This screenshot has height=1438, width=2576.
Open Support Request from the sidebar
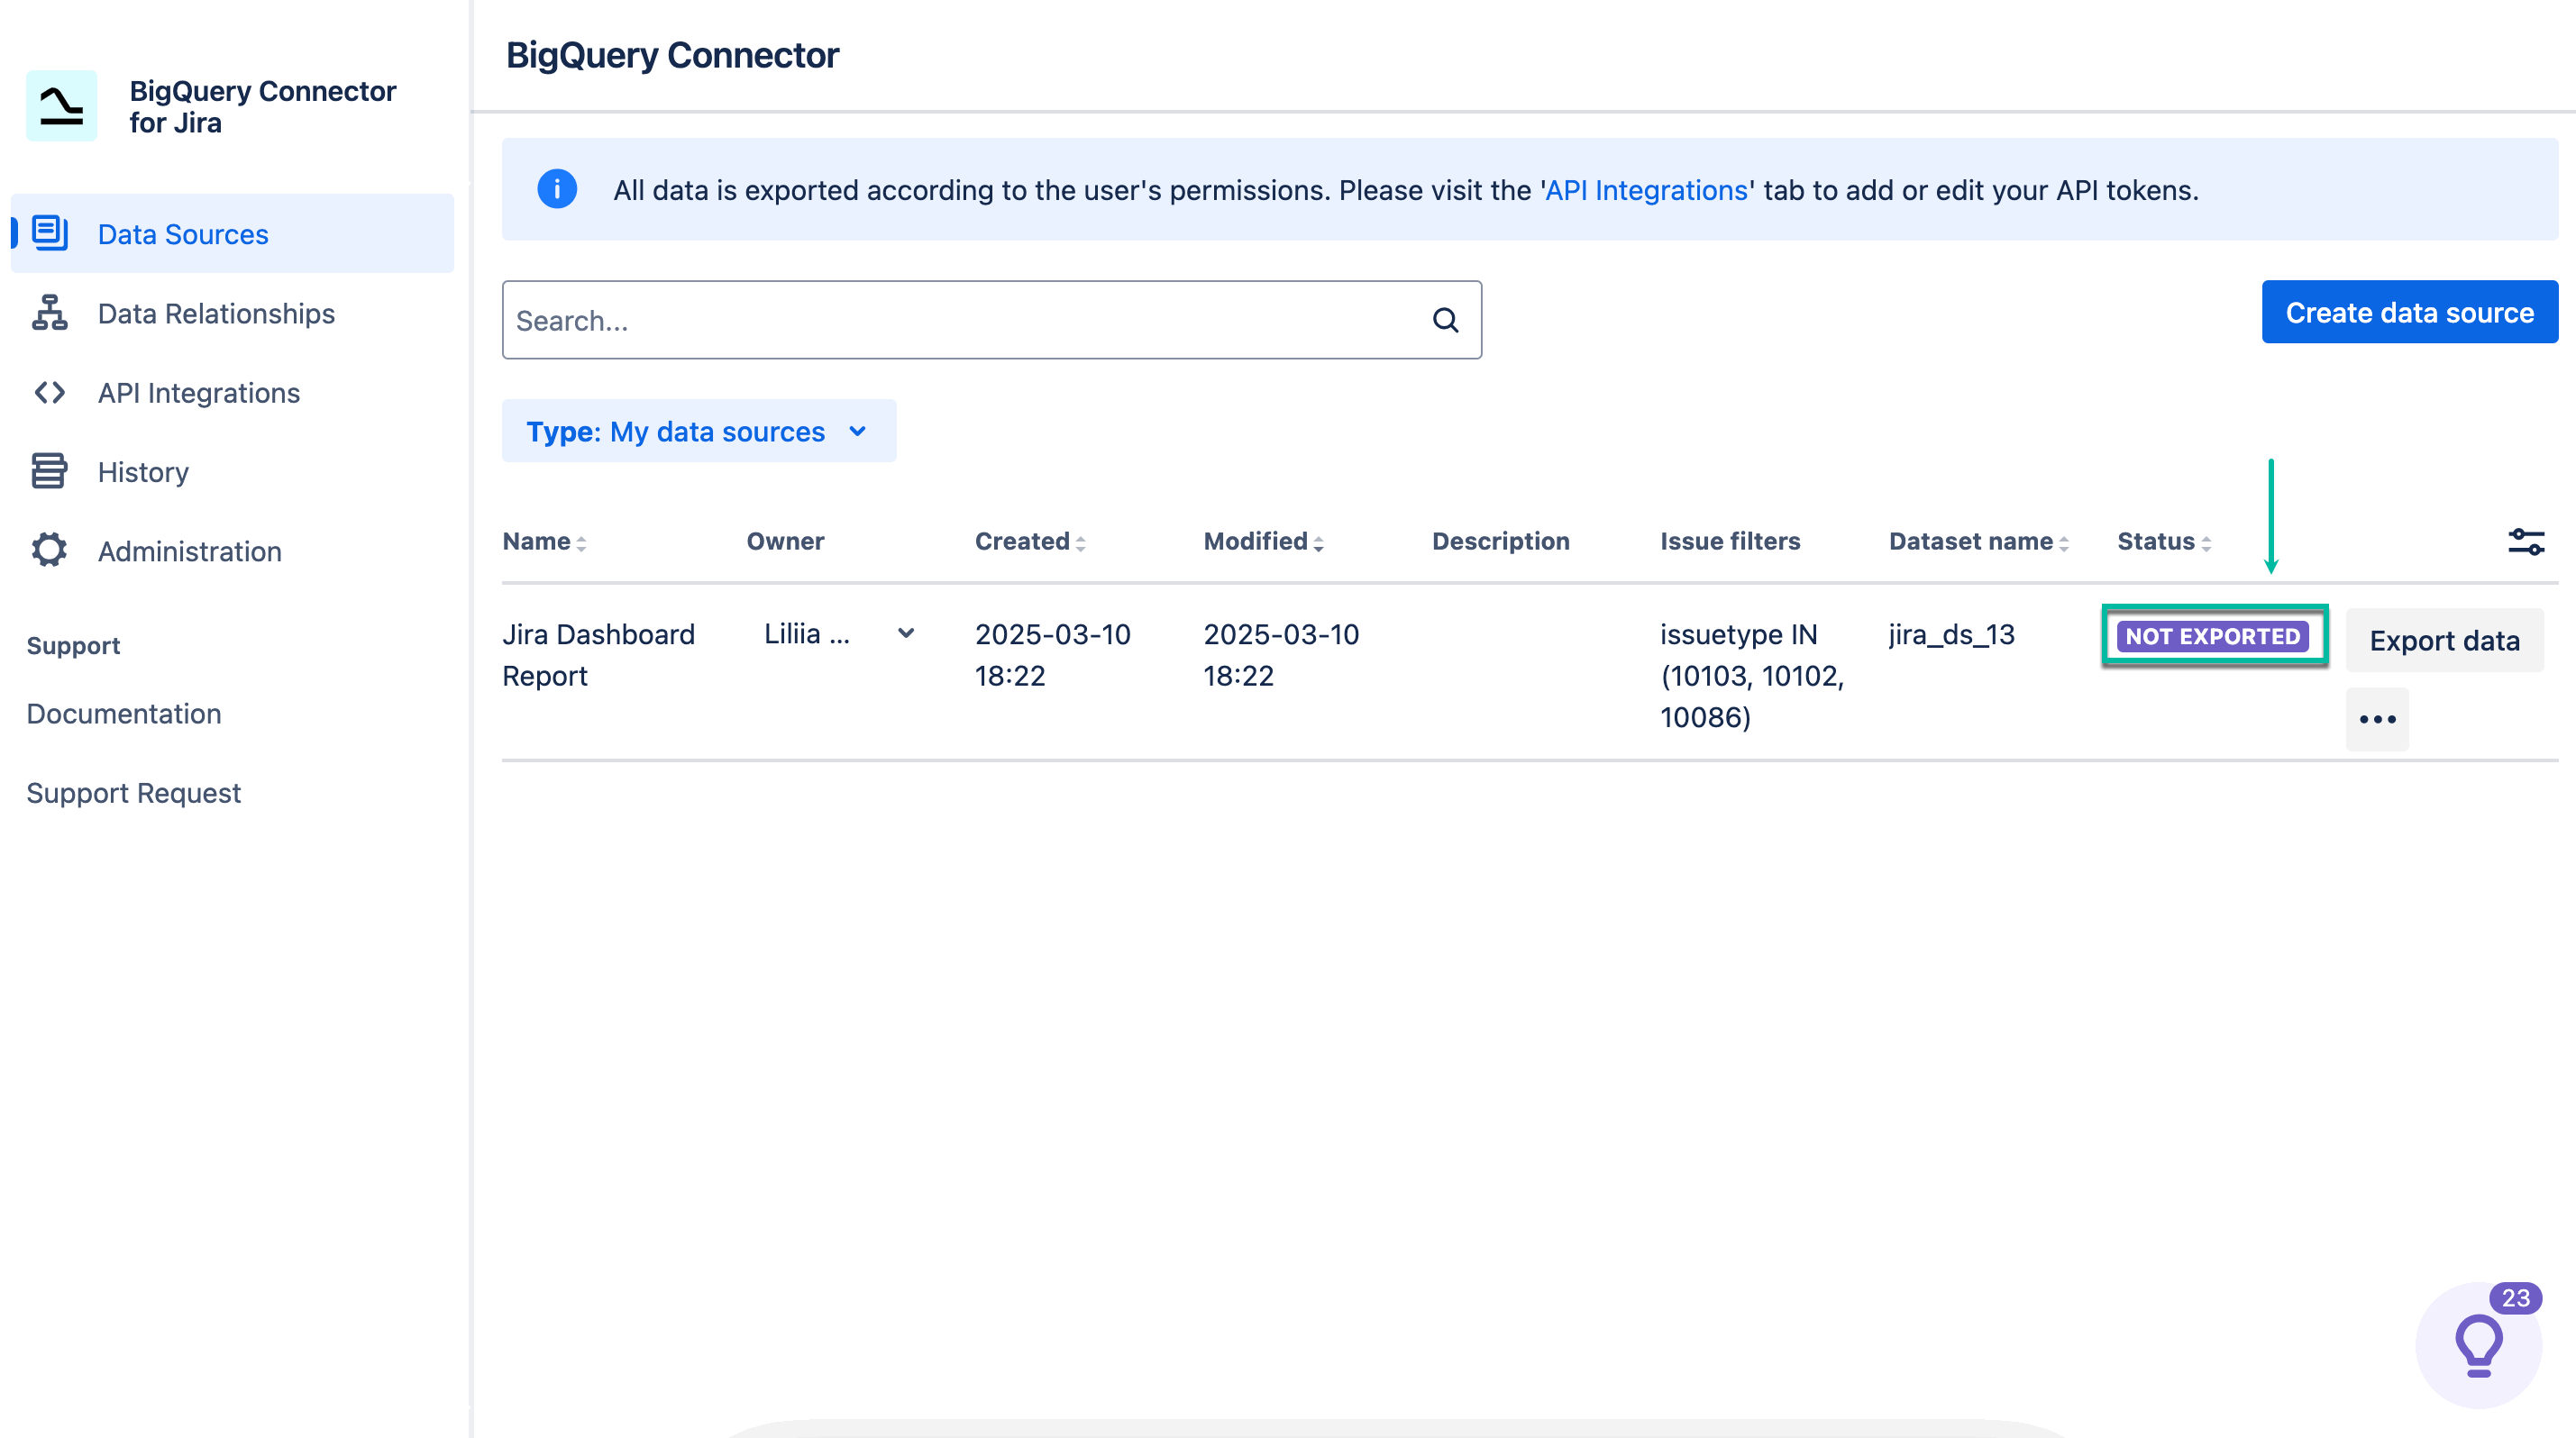point(134,793)
